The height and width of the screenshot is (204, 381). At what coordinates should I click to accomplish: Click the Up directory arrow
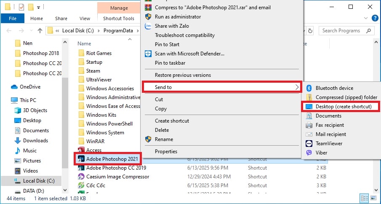tap(40, 31)
